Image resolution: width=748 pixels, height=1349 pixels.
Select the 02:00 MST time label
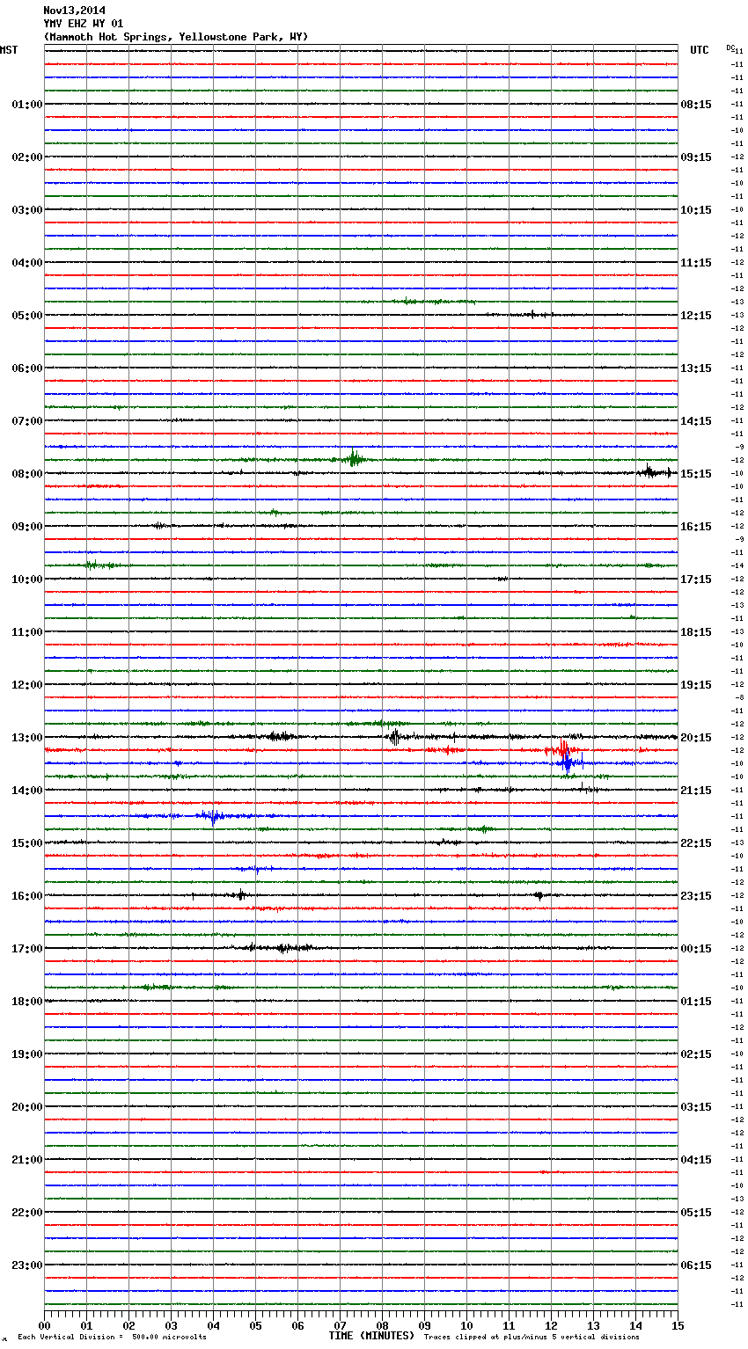coord(27,157)
